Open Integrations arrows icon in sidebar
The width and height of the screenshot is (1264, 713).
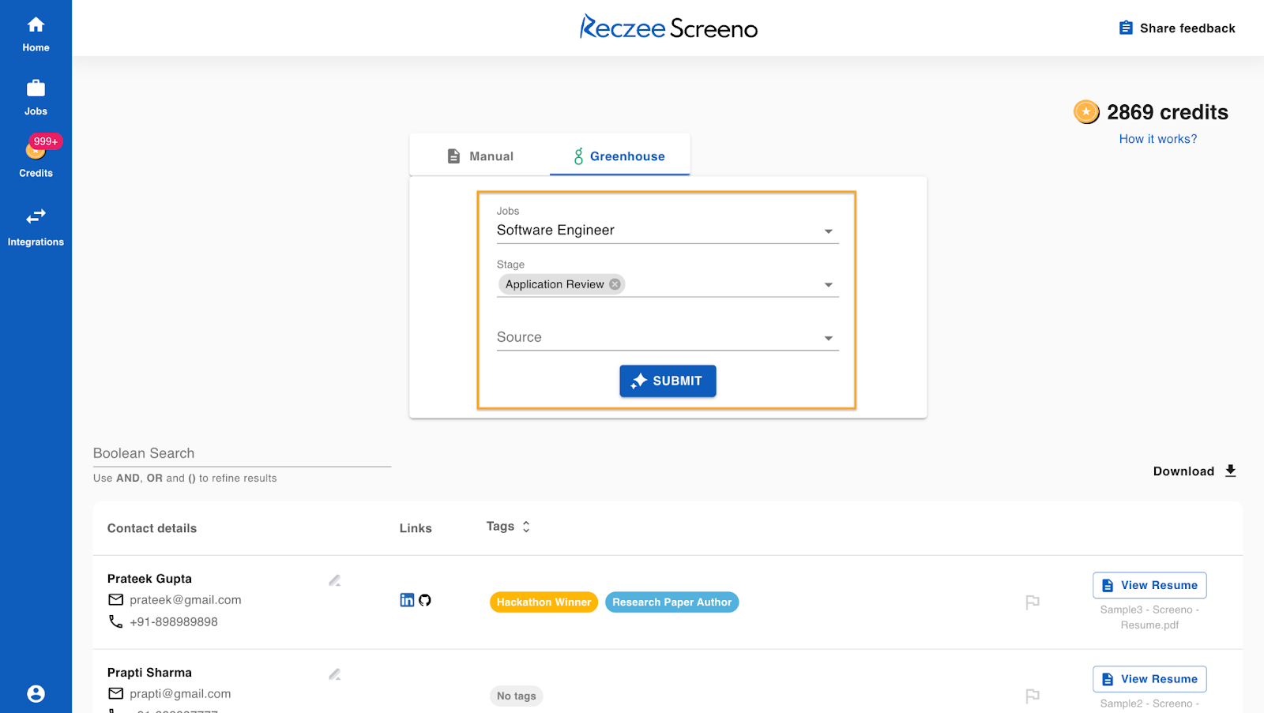36,216
